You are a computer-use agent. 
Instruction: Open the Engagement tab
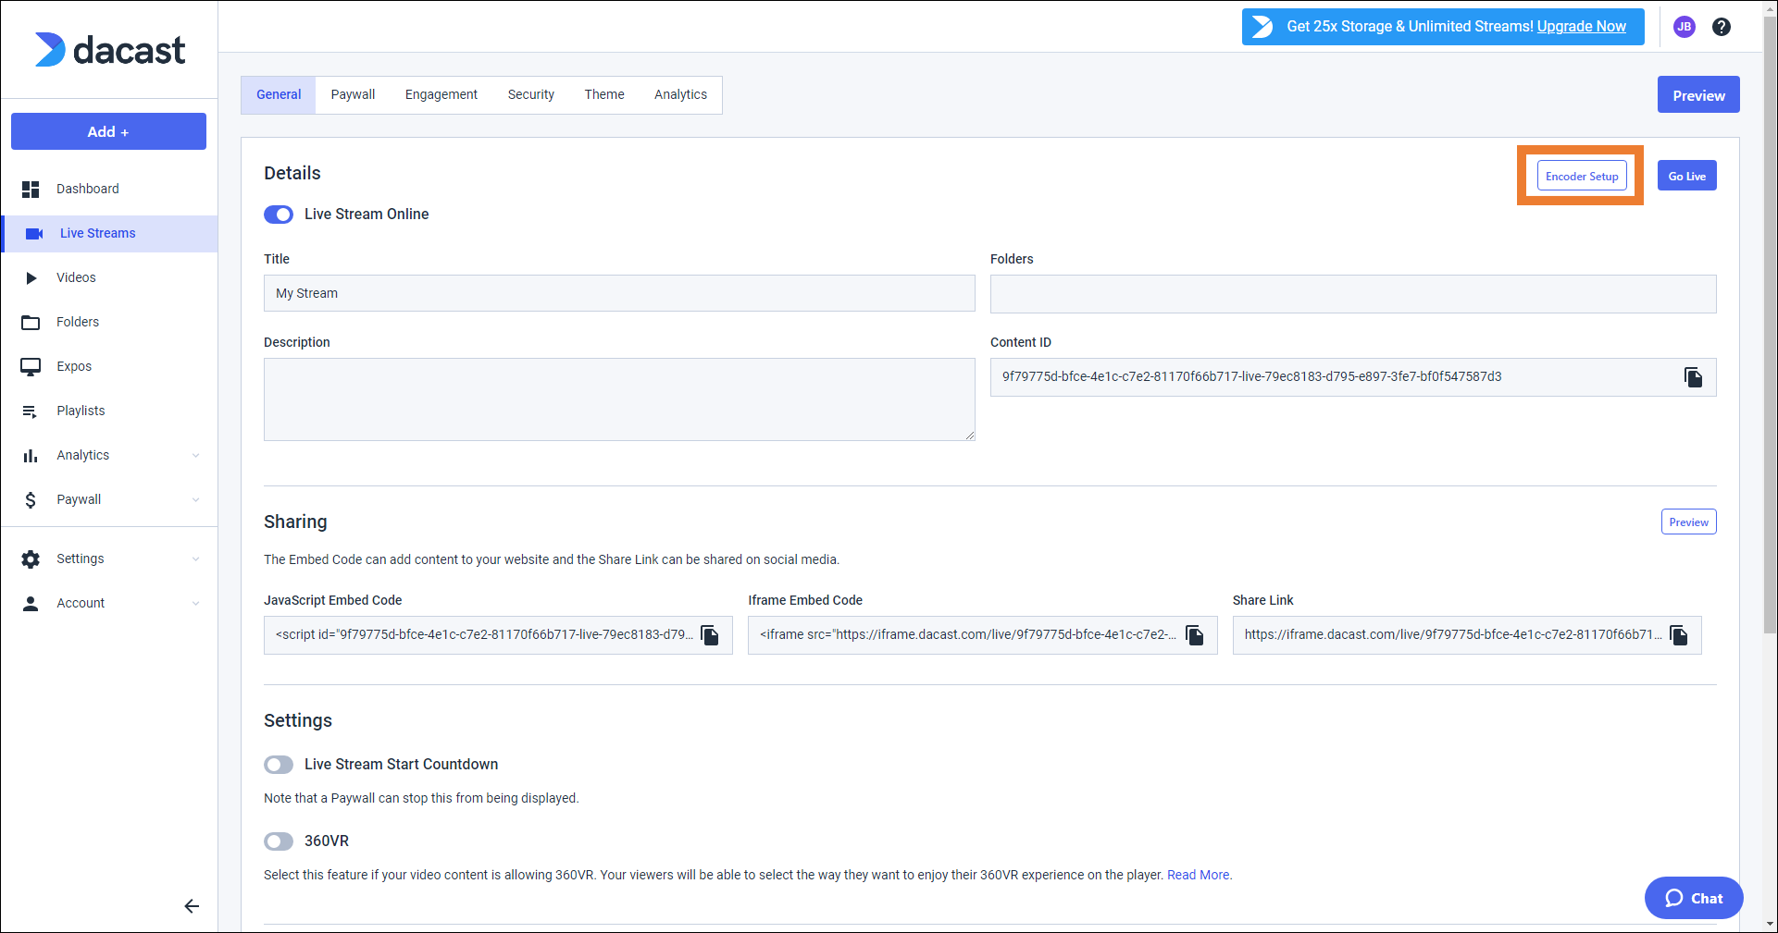[x=441, y=94]
